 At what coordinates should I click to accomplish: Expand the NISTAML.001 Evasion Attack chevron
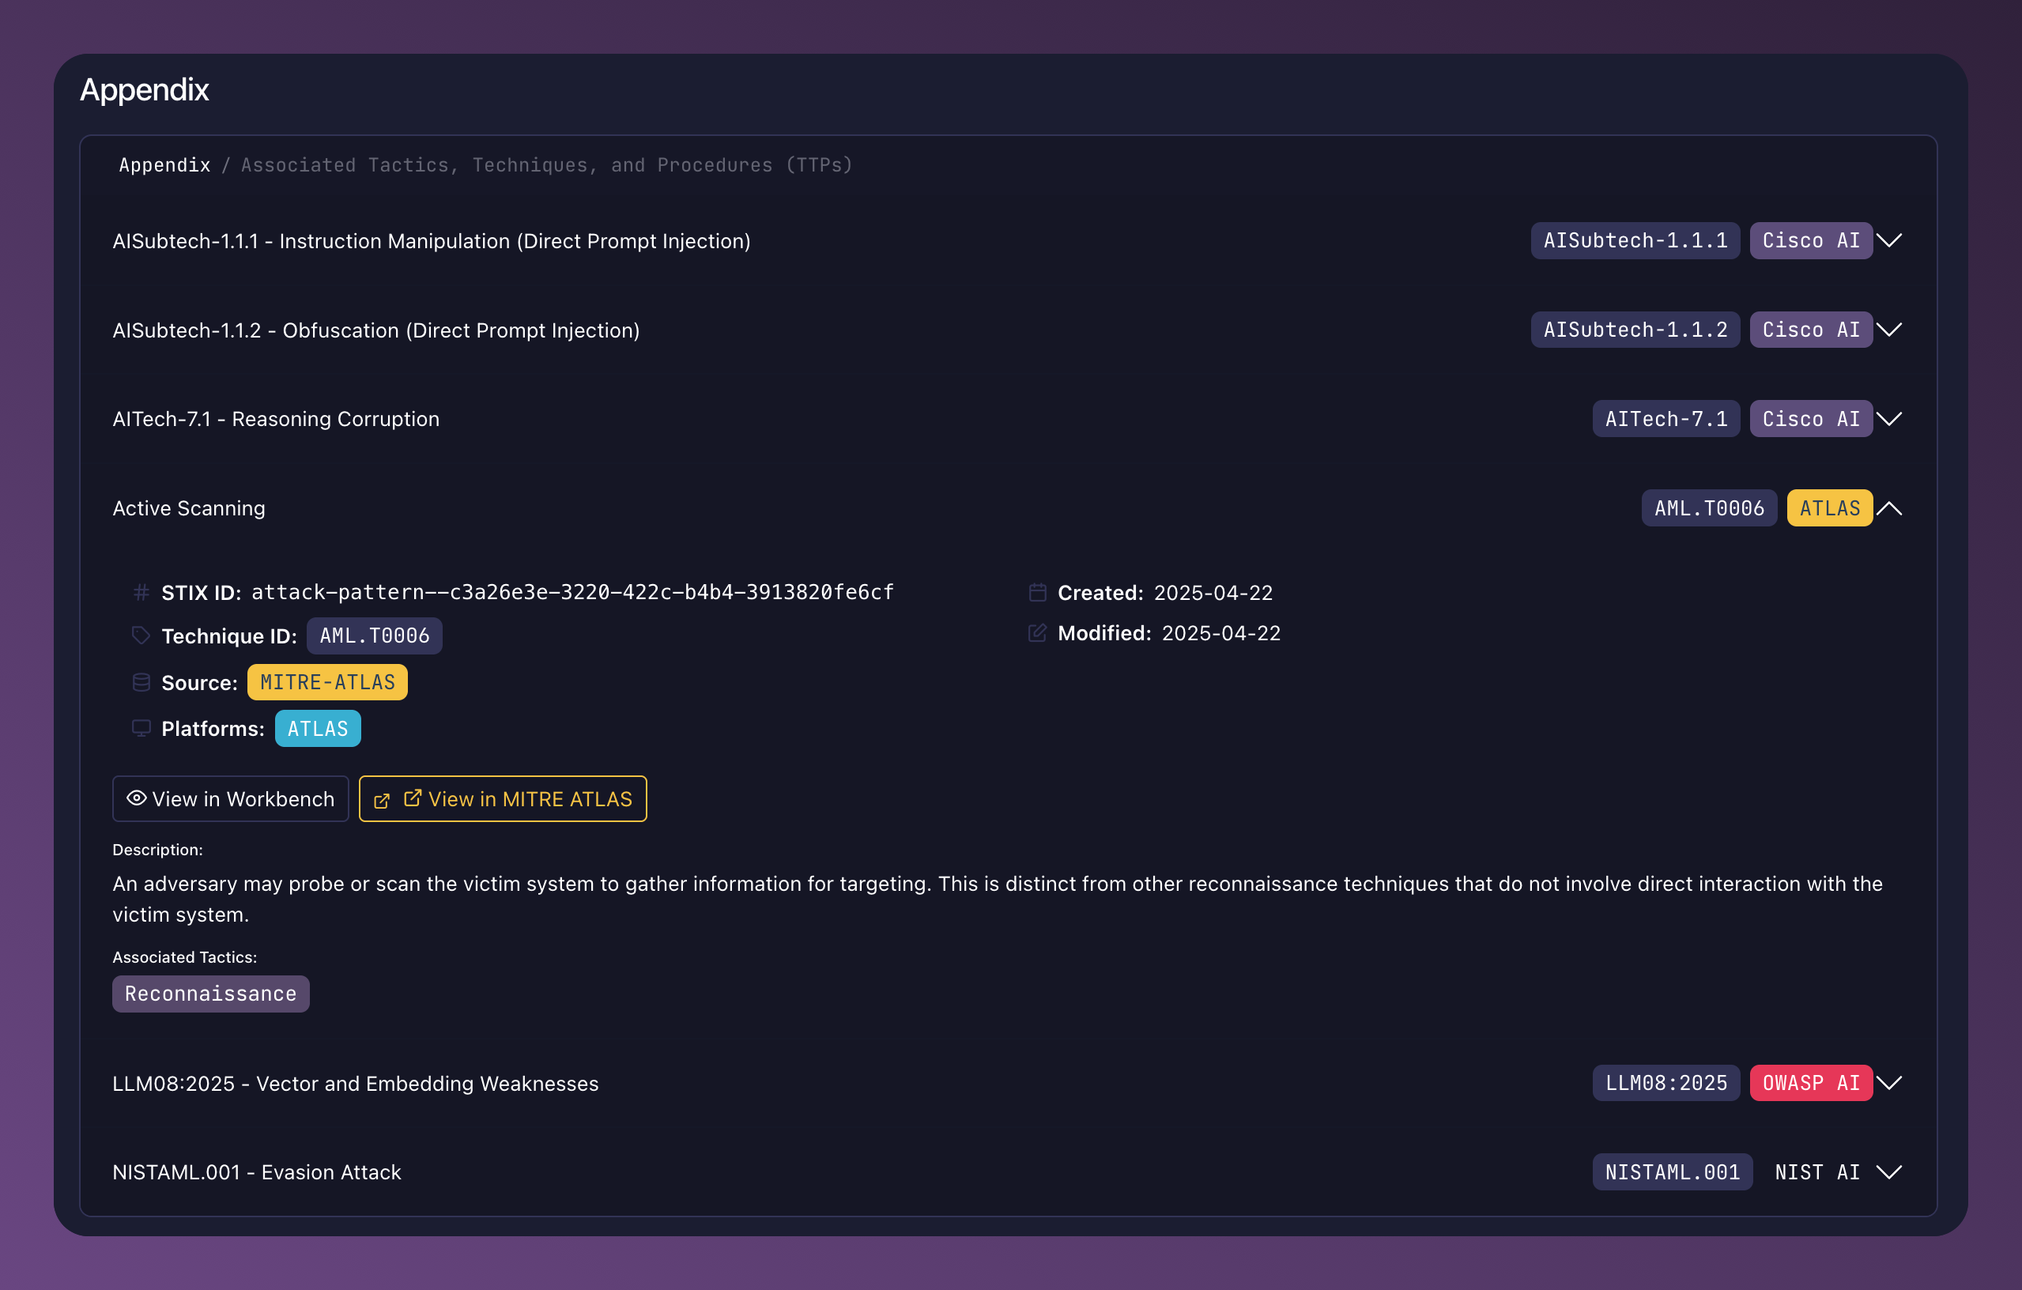1889,1172
